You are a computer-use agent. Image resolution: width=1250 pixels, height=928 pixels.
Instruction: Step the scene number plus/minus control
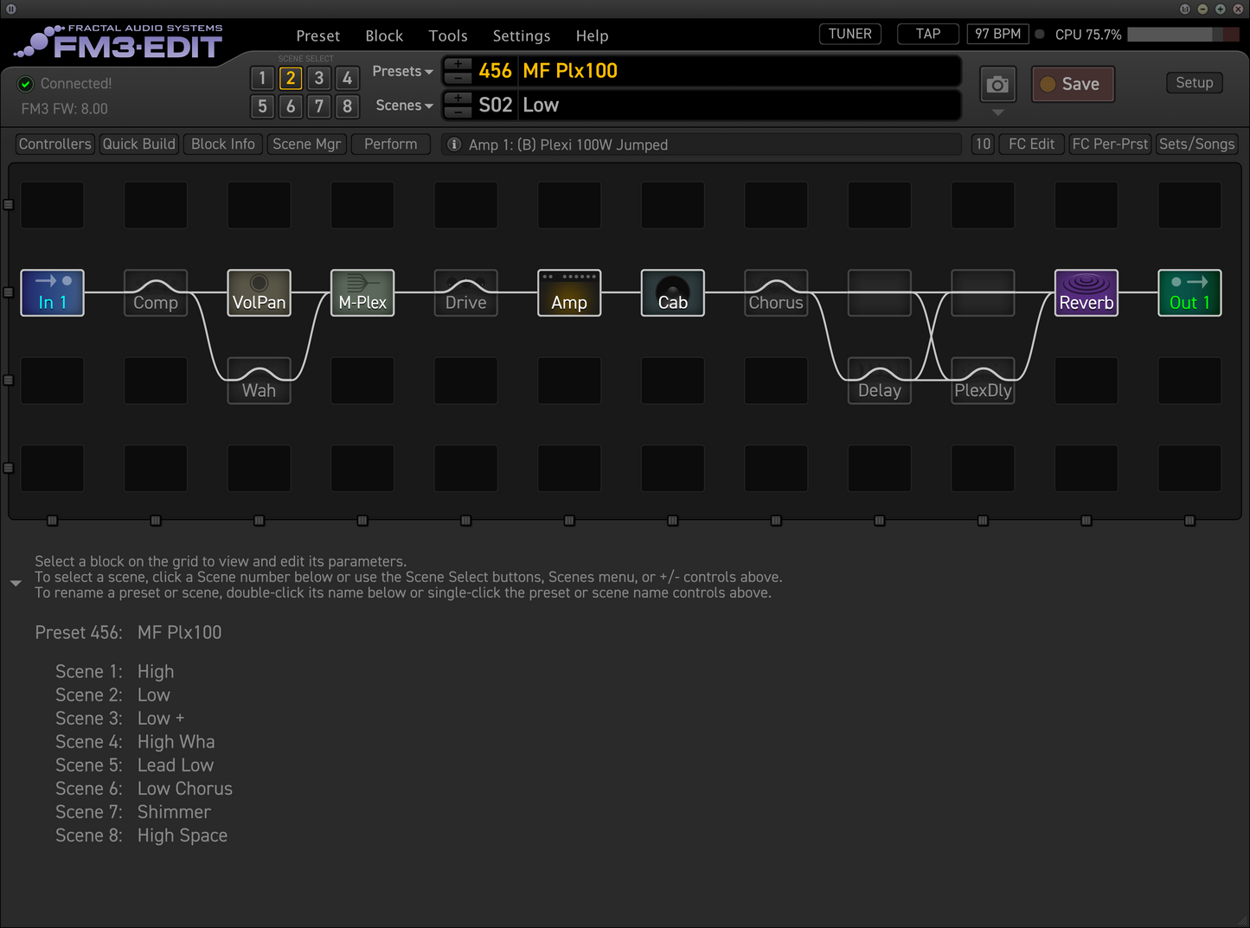coord(458,106)
